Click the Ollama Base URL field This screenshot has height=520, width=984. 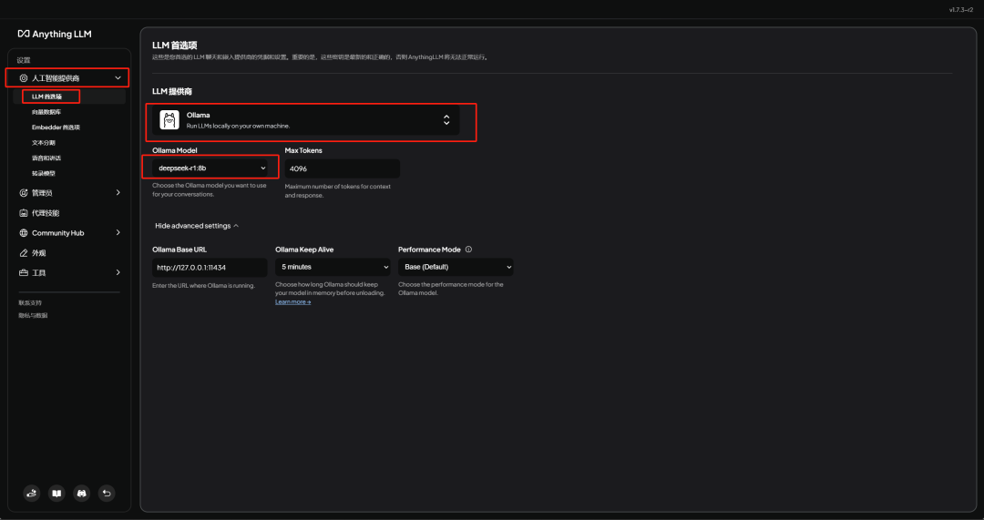tap(210, 268)
